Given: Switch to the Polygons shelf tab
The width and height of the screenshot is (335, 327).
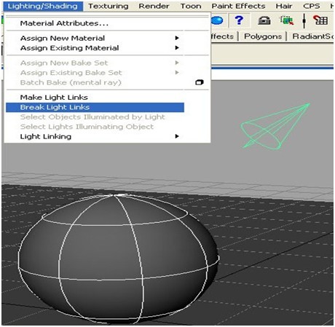Looking at the screenshot, I should click(263, 36).
